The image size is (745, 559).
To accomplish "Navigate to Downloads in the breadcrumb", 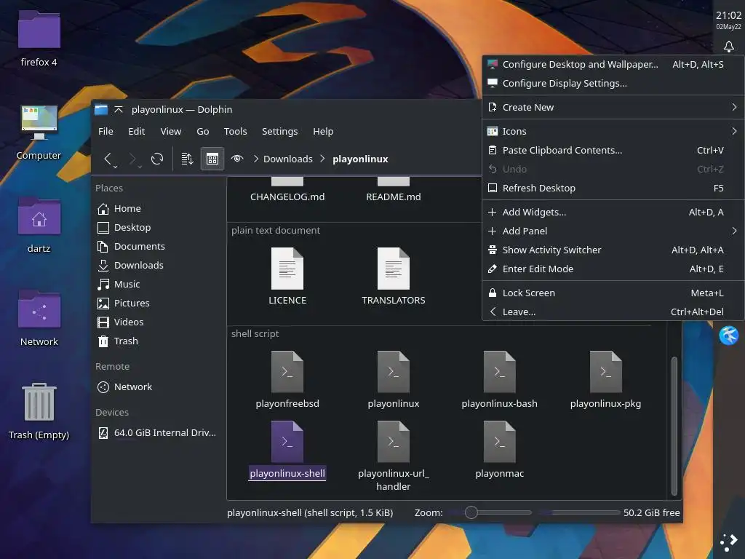I will point(288,159).
